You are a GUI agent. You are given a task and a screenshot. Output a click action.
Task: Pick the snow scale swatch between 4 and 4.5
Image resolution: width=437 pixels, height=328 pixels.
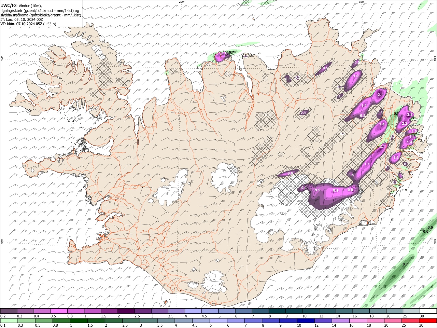[x=193, y=311]
